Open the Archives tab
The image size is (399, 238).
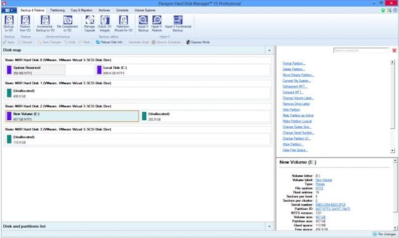tap(104, 10)
